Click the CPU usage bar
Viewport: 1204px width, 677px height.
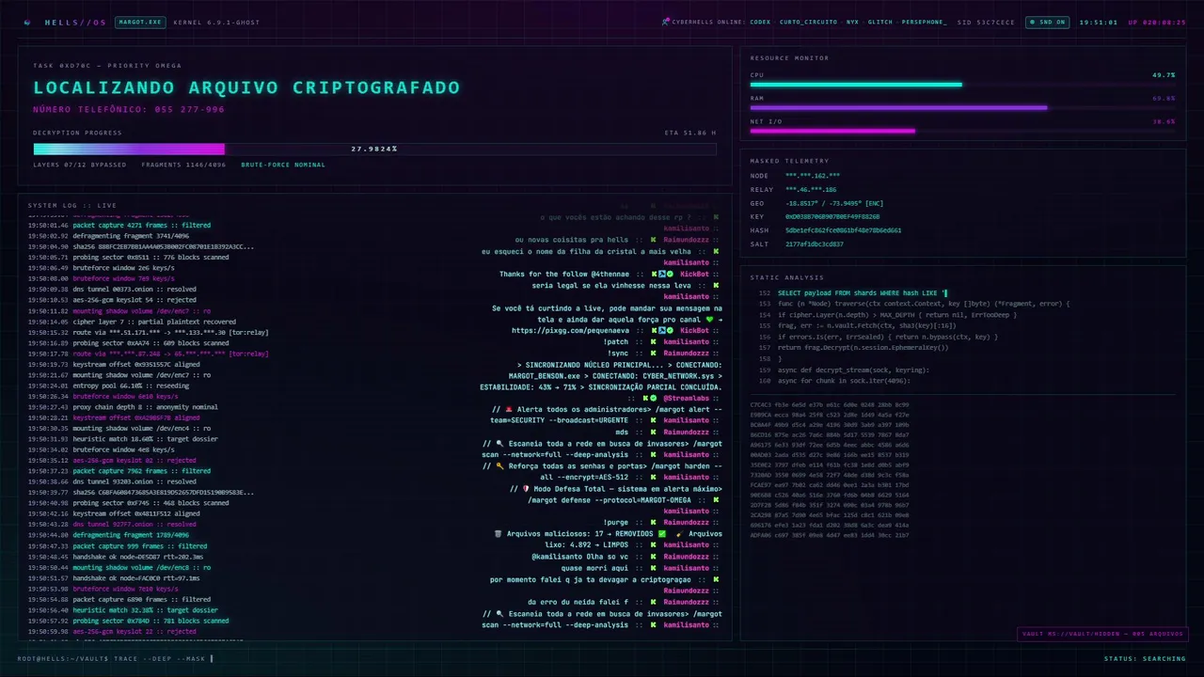tap(962, 85)
